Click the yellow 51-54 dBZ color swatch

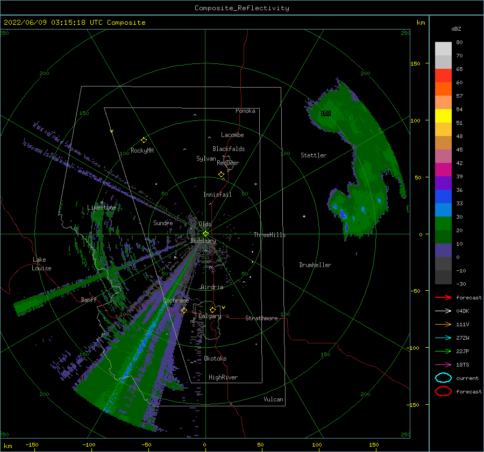click(443, 116)
